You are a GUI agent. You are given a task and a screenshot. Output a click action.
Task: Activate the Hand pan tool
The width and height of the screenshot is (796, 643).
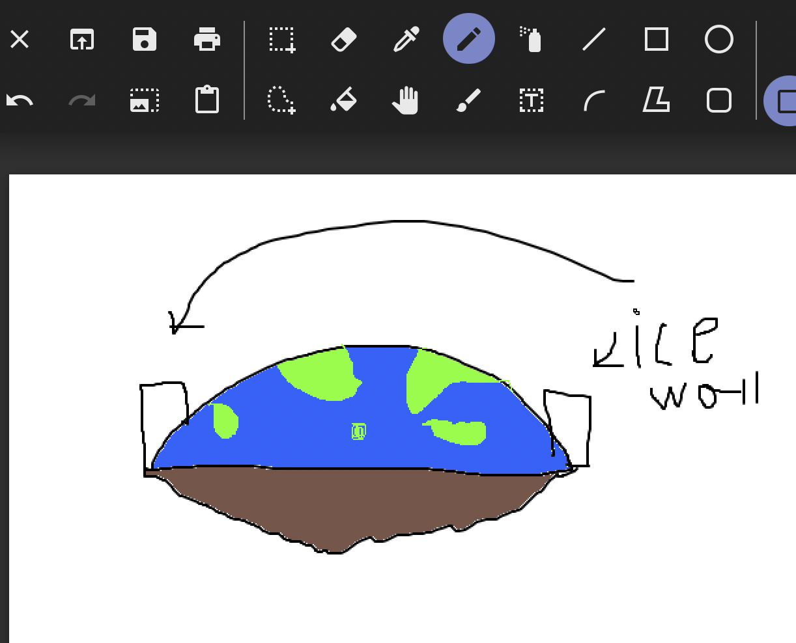[x=406, y=101]
